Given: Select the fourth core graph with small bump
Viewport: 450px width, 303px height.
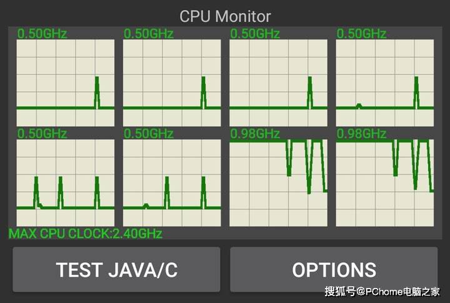Looking at the screenshot, I should (385, 83).
